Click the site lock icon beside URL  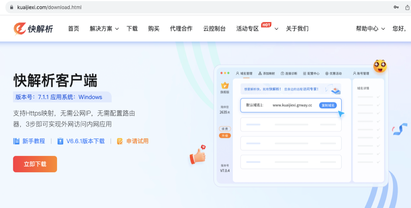(x=12, y=7)
